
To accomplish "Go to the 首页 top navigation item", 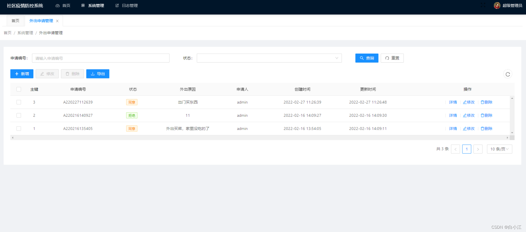I will (x=63, y=5).
